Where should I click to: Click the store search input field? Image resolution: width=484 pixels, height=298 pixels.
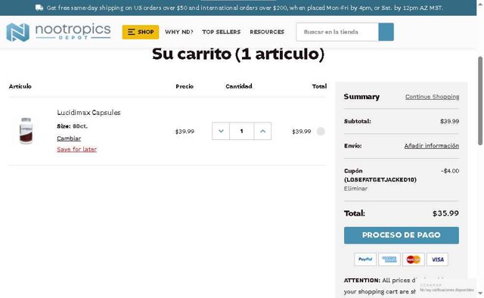(337, 32)
